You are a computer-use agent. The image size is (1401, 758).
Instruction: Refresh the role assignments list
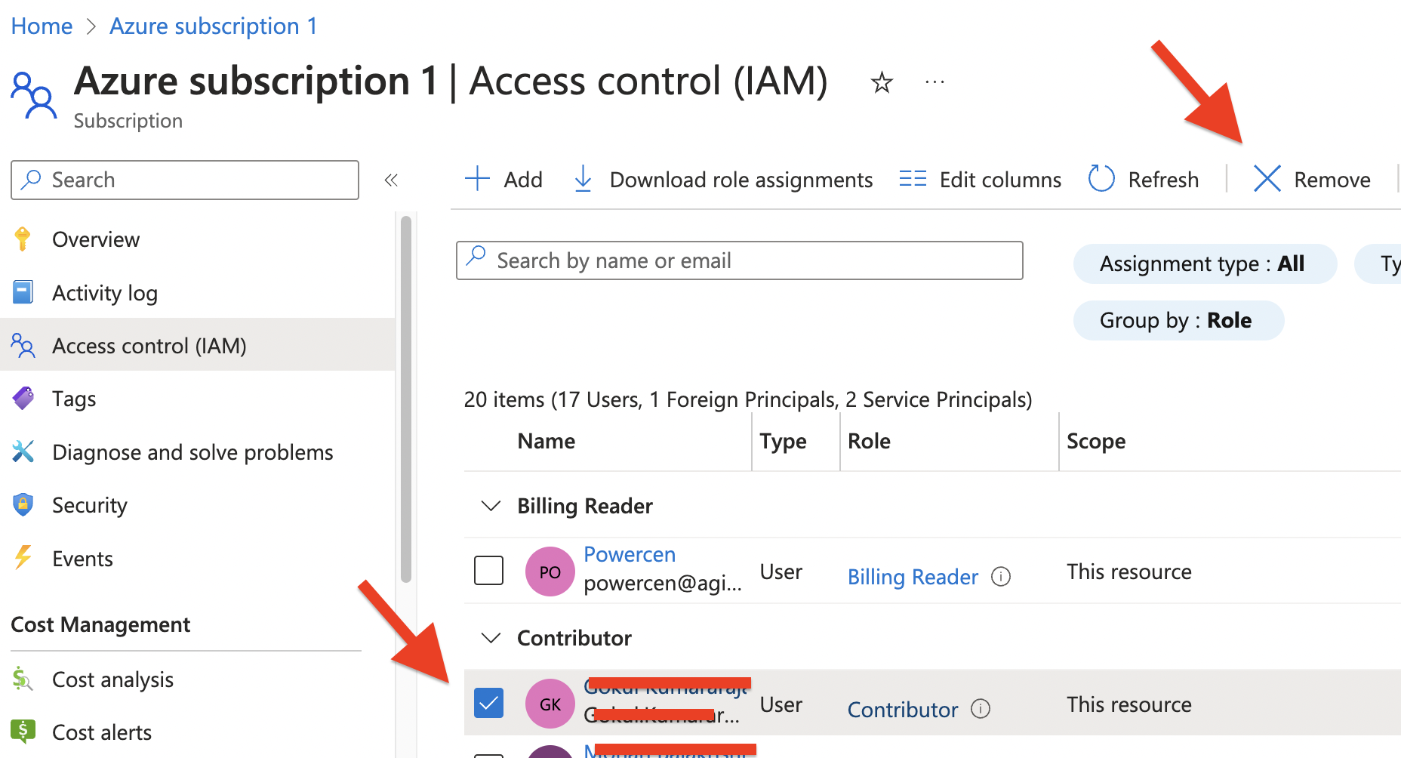coord(1143,180)
